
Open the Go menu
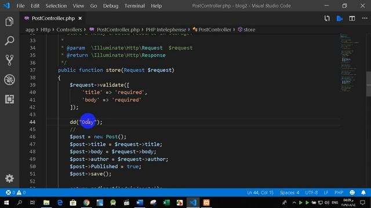[x=93, y=6]
